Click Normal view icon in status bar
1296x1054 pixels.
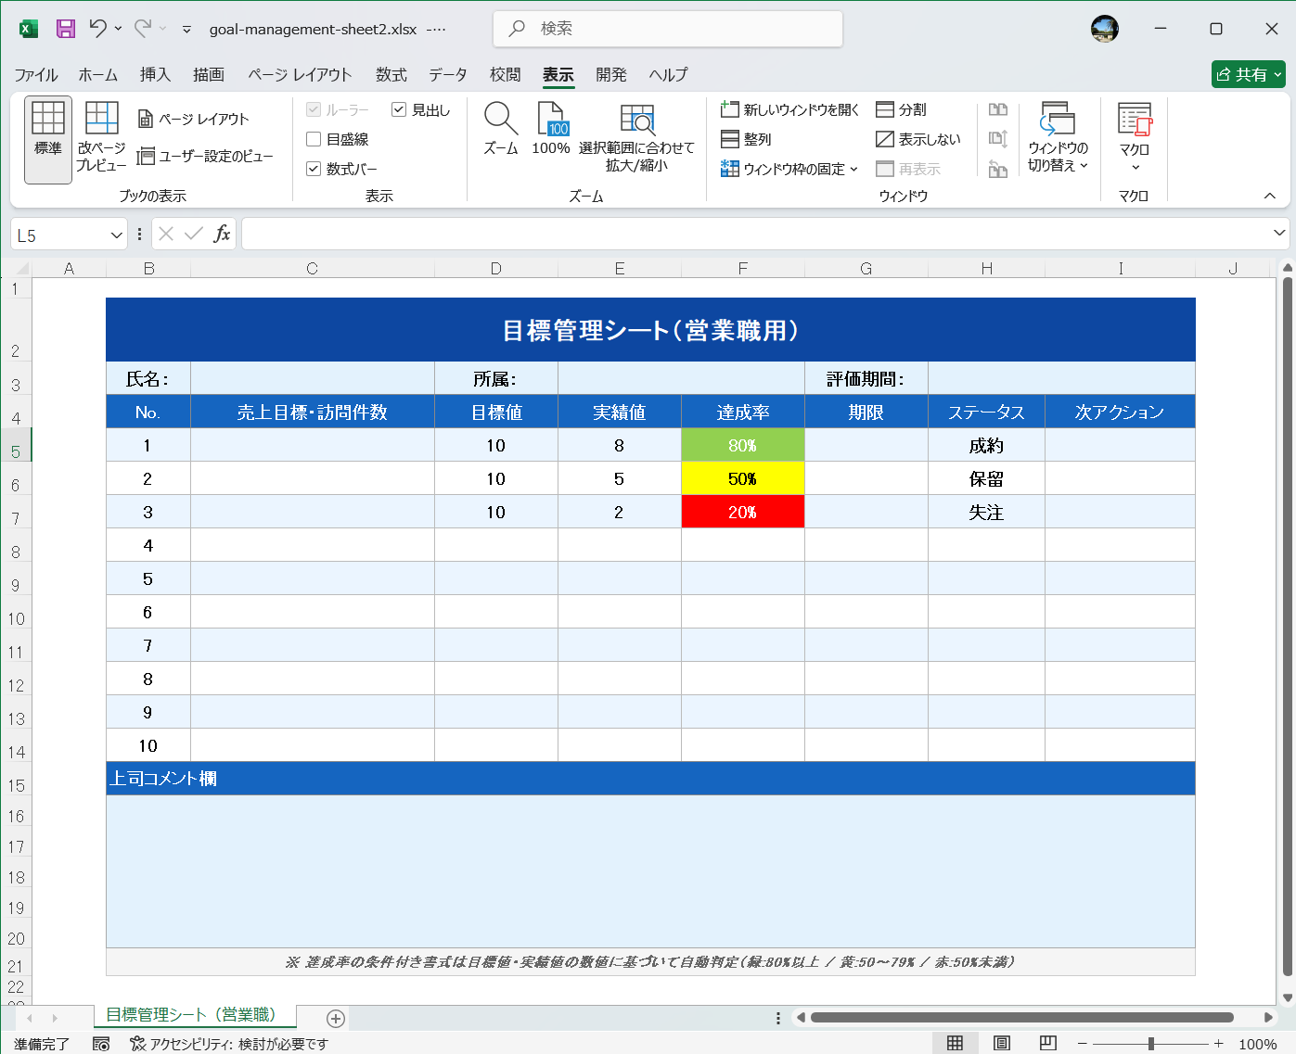point(955,1043)
